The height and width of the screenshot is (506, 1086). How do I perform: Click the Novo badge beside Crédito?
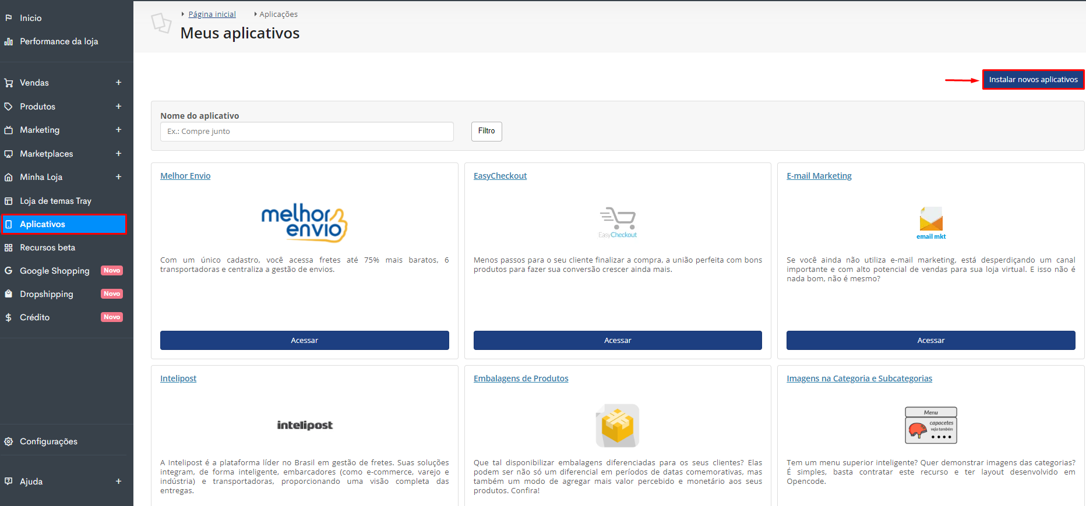(x=112, y=317)
